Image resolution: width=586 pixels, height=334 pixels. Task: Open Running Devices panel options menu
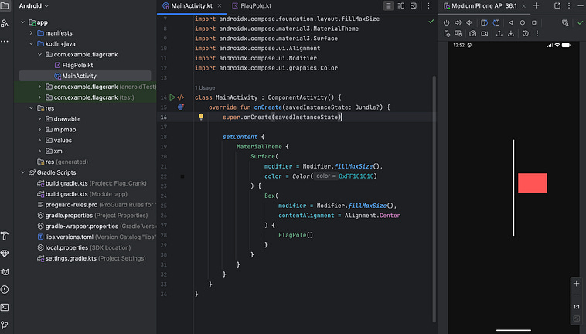(x=569, y=5)
